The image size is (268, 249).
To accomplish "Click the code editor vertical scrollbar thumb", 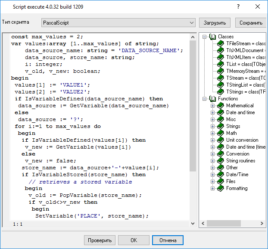I will click(x=193, y=106).
